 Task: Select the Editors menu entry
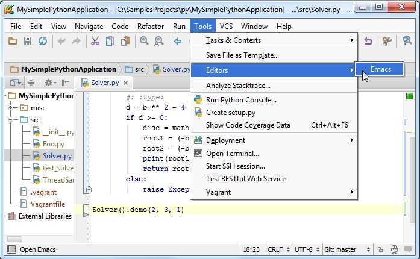click(x=273, y=70)
